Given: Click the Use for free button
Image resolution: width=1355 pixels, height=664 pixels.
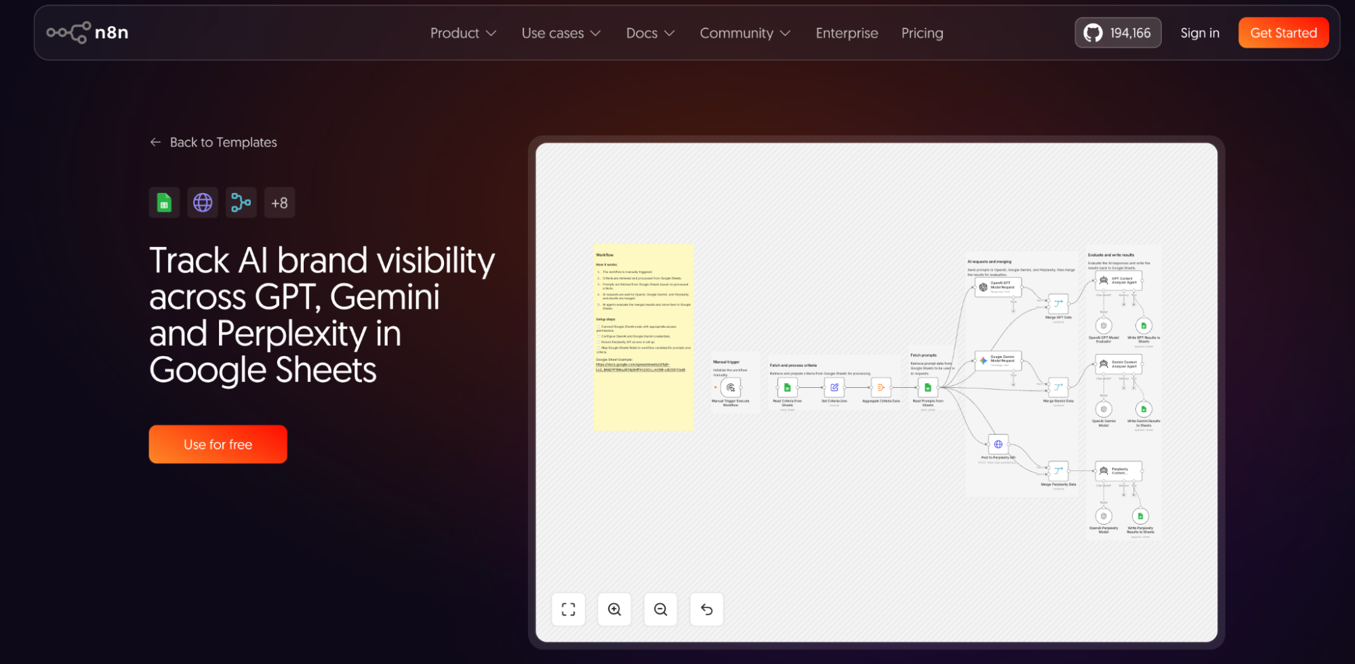Looking at the screenshot, I should [218, 444].
